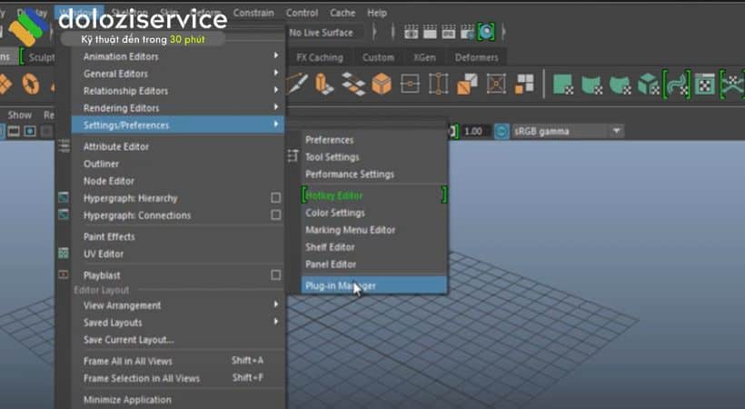The width and height of the screenshot is (745, 409).
Task: Click the gamma value field showing 1.00
Action: [x=472, y=131]
